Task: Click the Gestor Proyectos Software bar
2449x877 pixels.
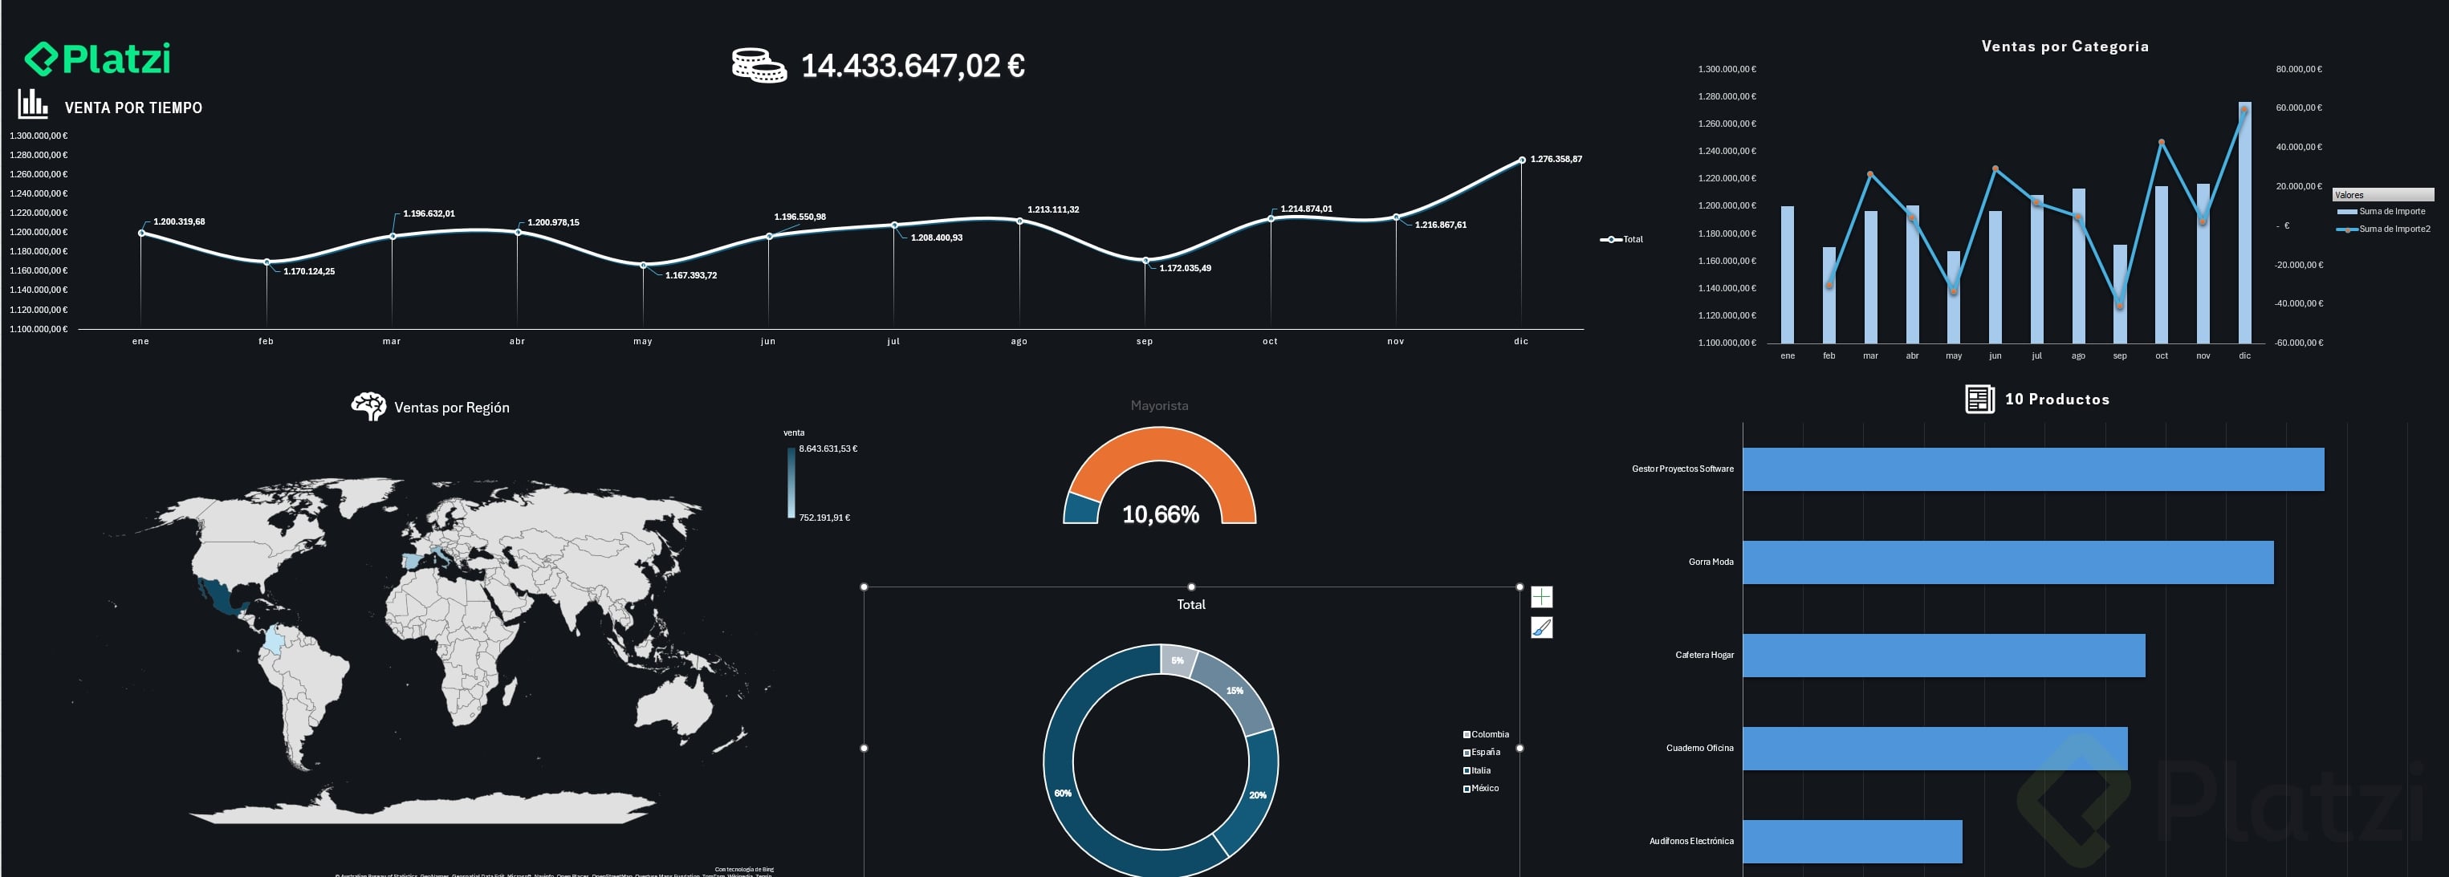Action: [x=2032, y=469]
